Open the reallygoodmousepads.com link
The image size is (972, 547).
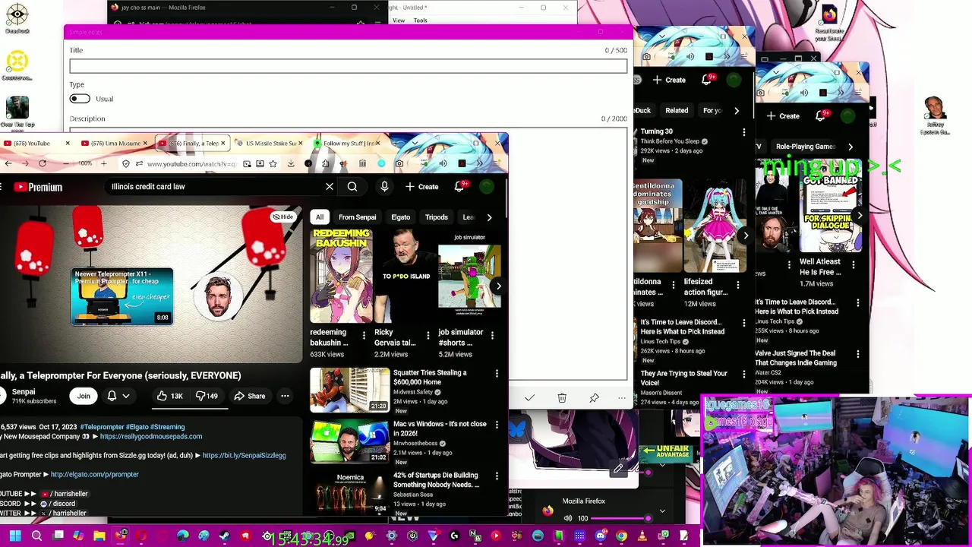151,437
